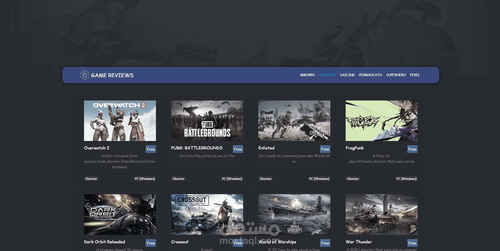The width and height of the screenshot is (500, 251).
Task: Click the Free badge on FragPunk
Action: (x=412, y=149)
